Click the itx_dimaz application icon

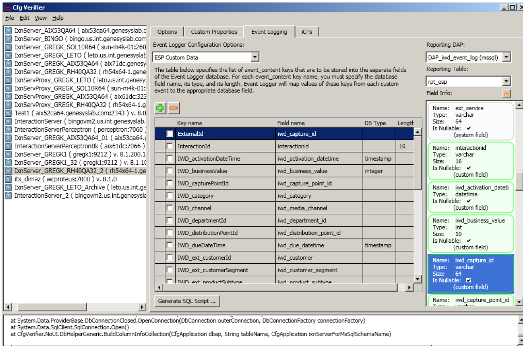(8, 179)
